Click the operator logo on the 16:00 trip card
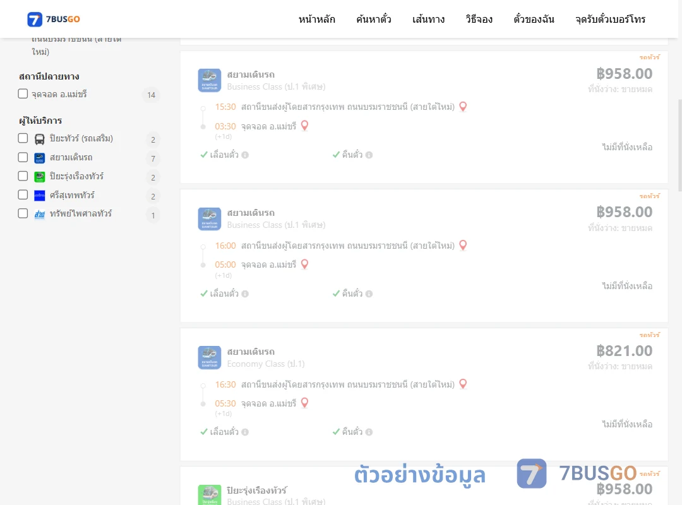 pyautogui.click(x=210, y=218)
